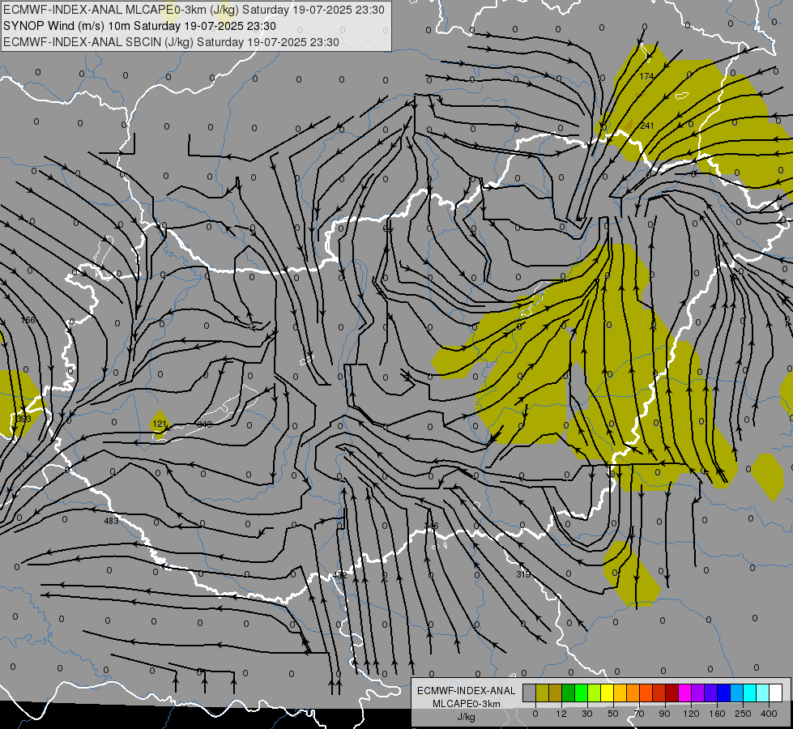Click the legend tick label '12'
The height and width of the screenshot is (729, 793).
(561, 714)
